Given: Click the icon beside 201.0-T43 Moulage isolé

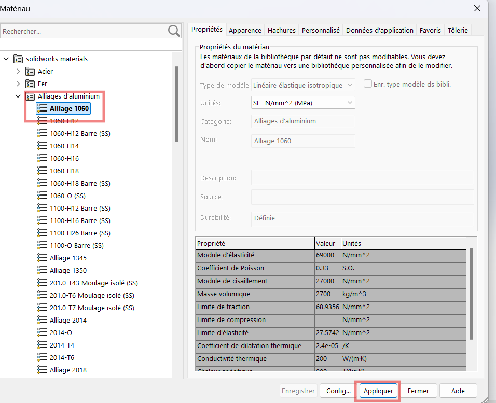Looking at the screenshot, I should (x=42, y=283).
